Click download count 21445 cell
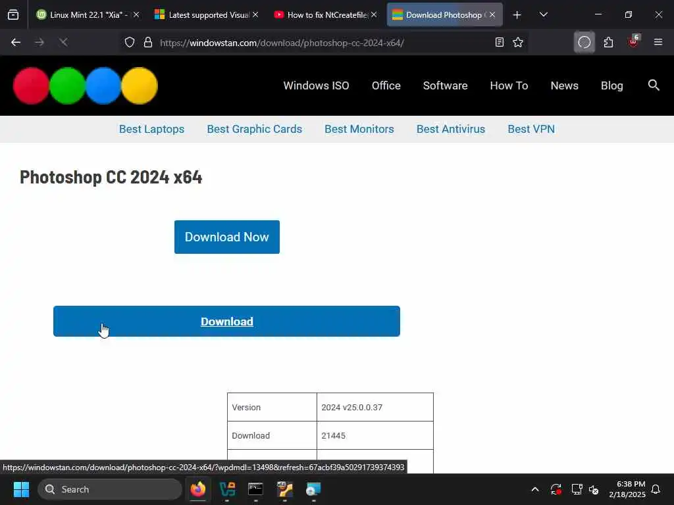This screenshot has height=505, width=674. [x=375, y=435]
